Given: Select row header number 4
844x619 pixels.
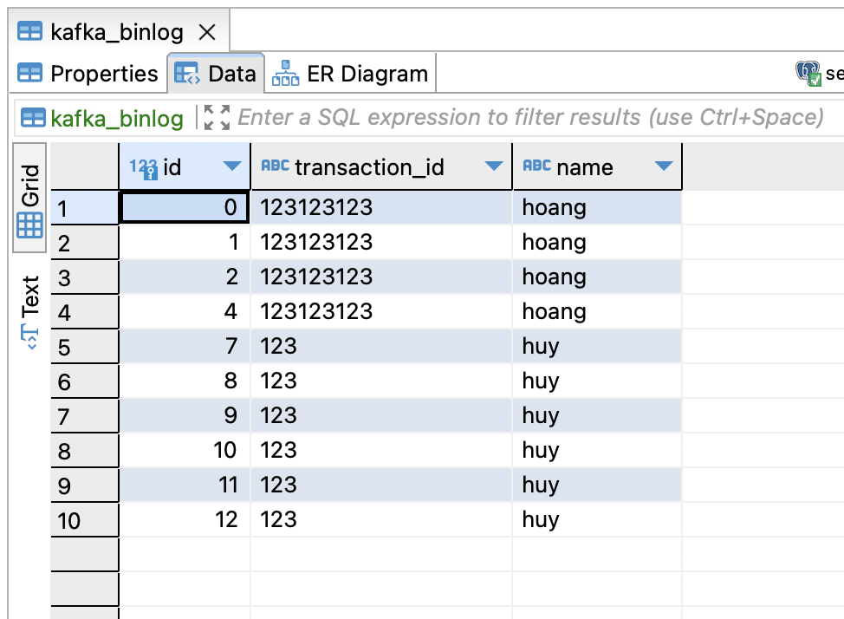Looking at the screenshot, I should click(x=85, y=312).
